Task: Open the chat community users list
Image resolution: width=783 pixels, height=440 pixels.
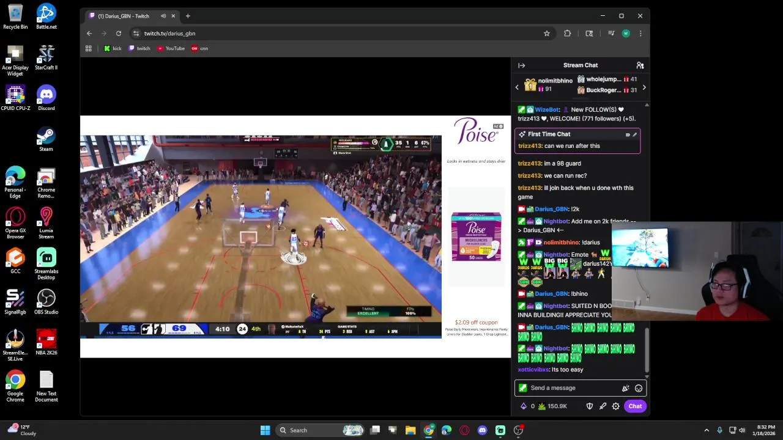Action: click(x=640, y=65)
